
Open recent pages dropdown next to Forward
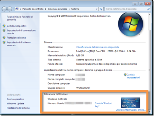pos(13,9)
